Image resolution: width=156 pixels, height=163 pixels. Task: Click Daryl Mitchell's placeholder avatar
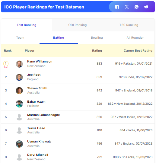[x=19, y=157]
